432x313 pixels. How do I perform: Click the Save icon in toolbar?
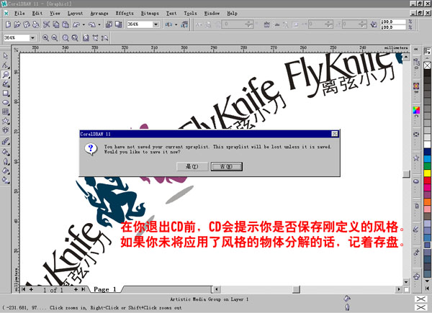coord(27,24)
